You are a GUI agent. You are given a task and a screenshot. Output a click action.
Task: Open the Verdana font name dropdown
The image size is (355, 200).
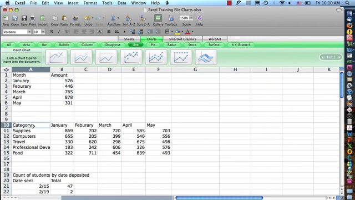(29, 32)
